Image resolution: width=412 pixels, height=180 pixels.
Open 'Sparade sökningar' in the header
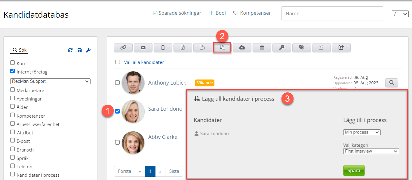[x=177, y=13]
